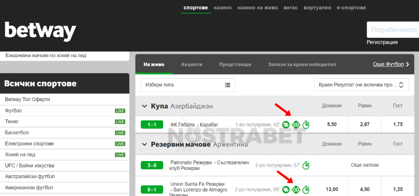This screenshot has height=196, width=419.
Task: Open the е-спортове top tab
Action: tap(351, 8)
